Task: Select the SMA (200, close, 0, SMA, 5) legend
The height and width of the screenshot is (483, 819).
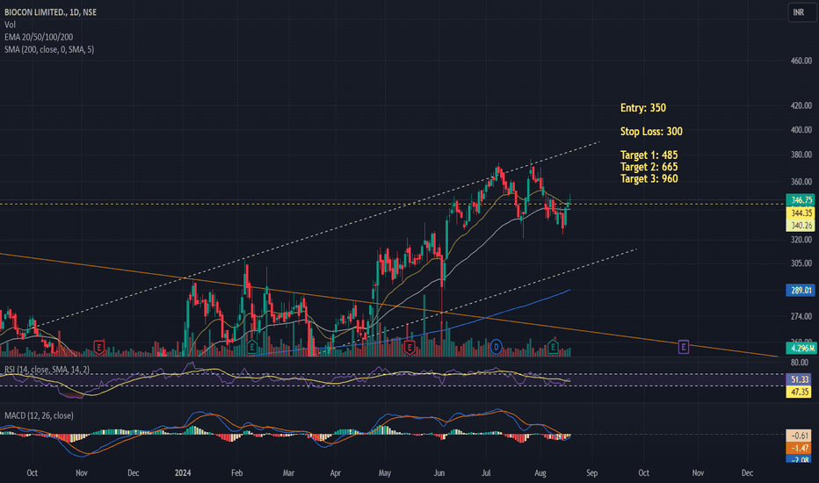Action: coord(49,49)
